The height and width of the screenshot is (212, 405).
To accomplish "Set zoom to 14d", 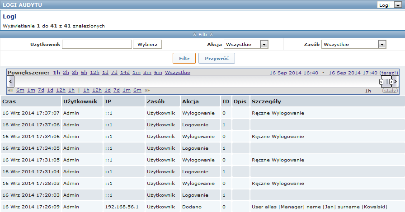I will pyautogui.click(x=125, y=73).
